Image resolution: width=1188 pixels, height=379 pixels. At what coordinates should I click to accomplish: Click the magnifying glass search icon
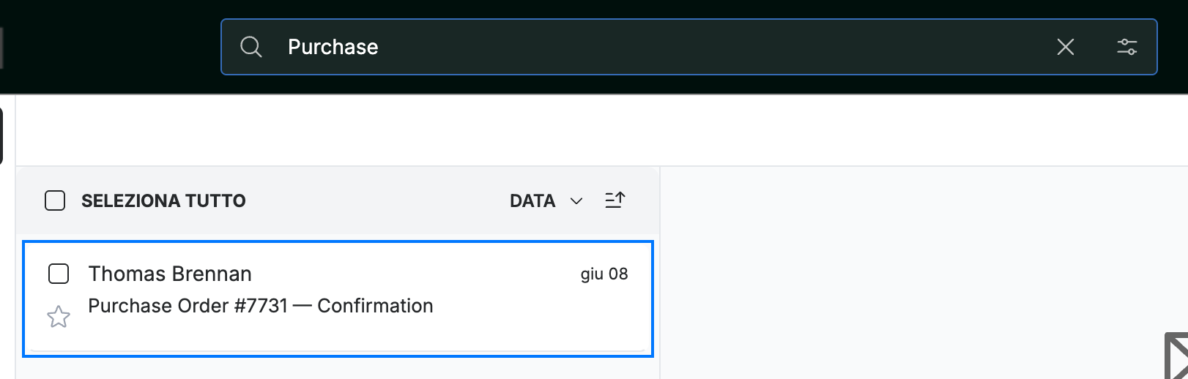[x=251, y=47]
